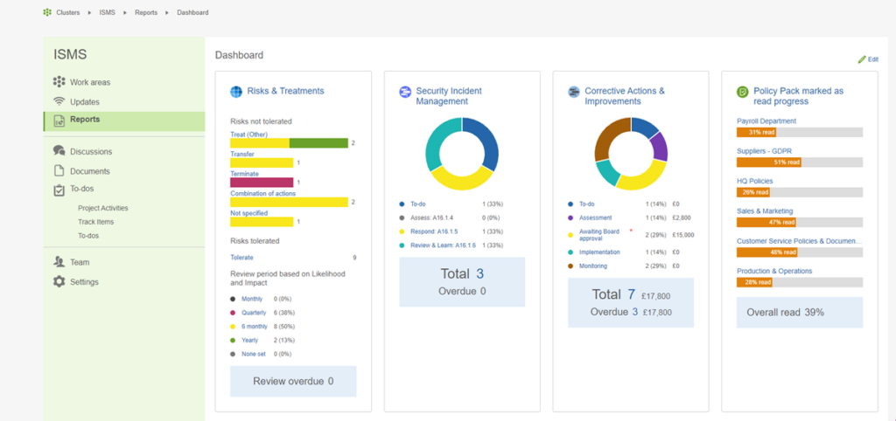
Task: Go to ISMS in the breadcrumb
Action: [x=107, y=12]
